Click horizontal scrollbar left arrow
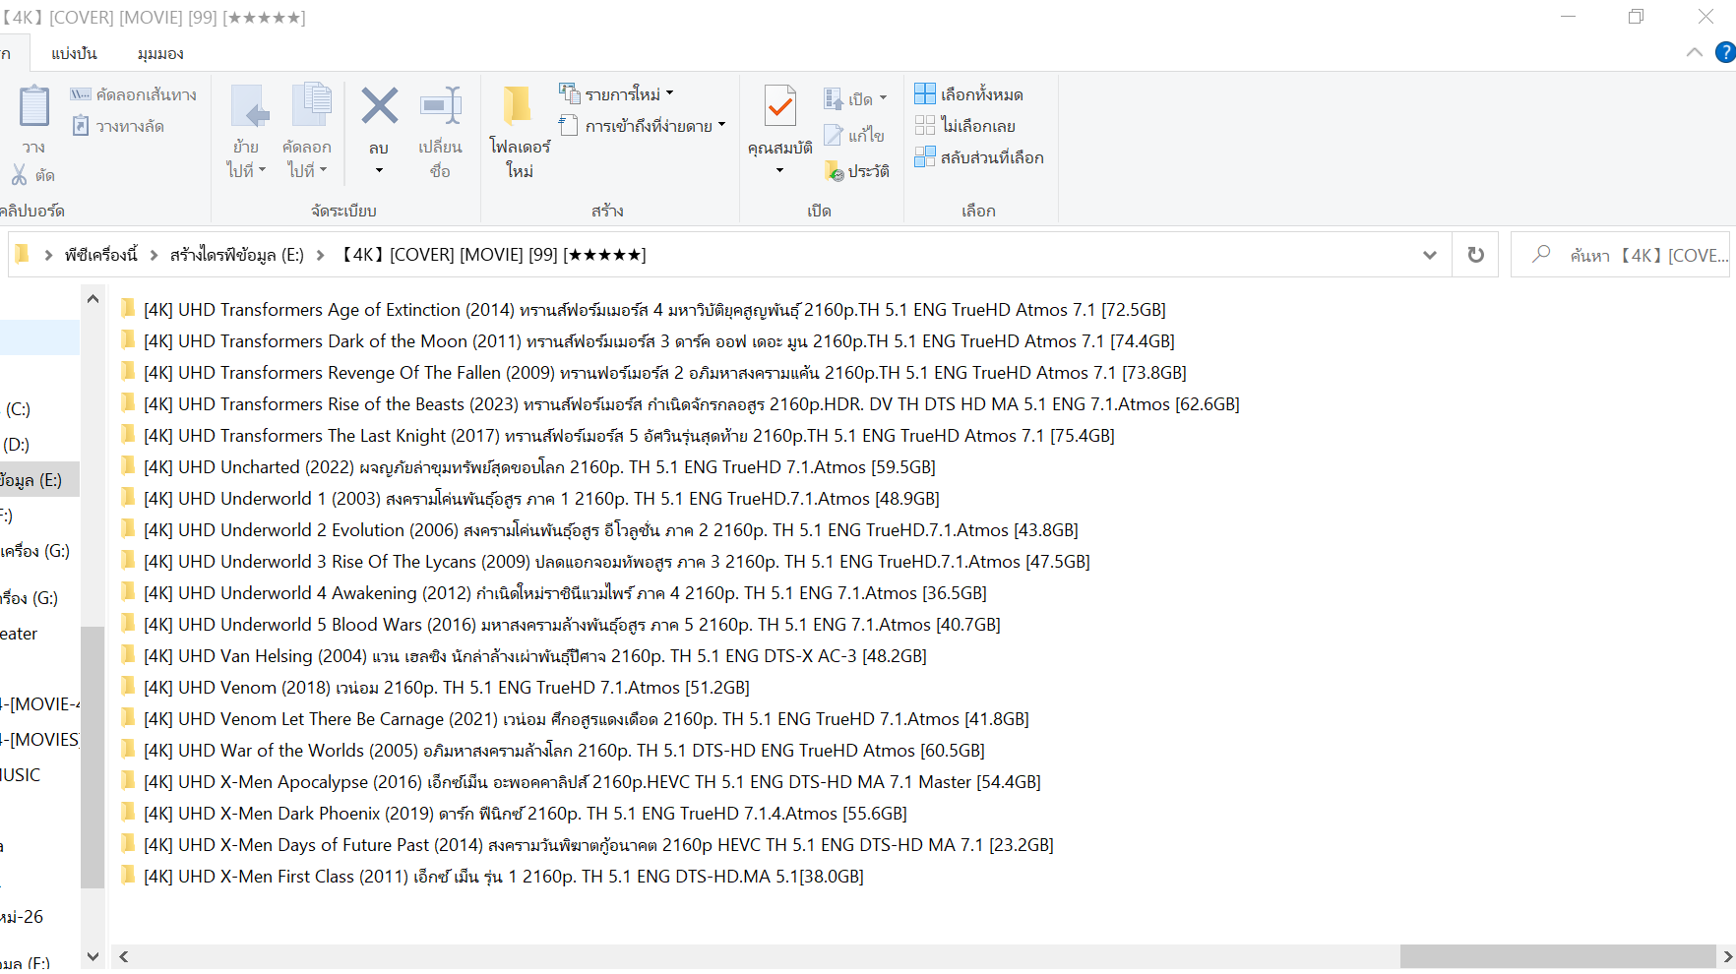 pyautogui.click(x=124, y=956)
